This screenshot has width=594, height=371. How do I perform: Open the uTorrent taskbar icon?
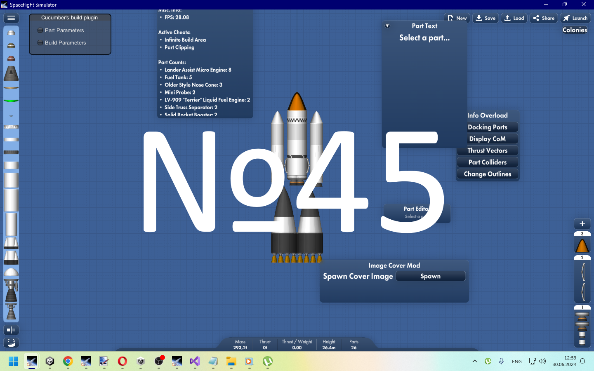tap(267, 362)
